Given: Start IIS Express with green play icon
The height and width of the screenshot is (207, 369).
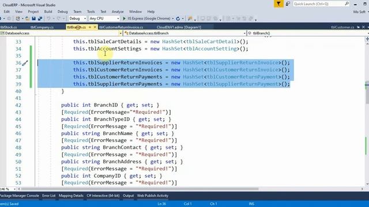Looking at the screenshot, I should pyautogui.click(x=124, y=18).
